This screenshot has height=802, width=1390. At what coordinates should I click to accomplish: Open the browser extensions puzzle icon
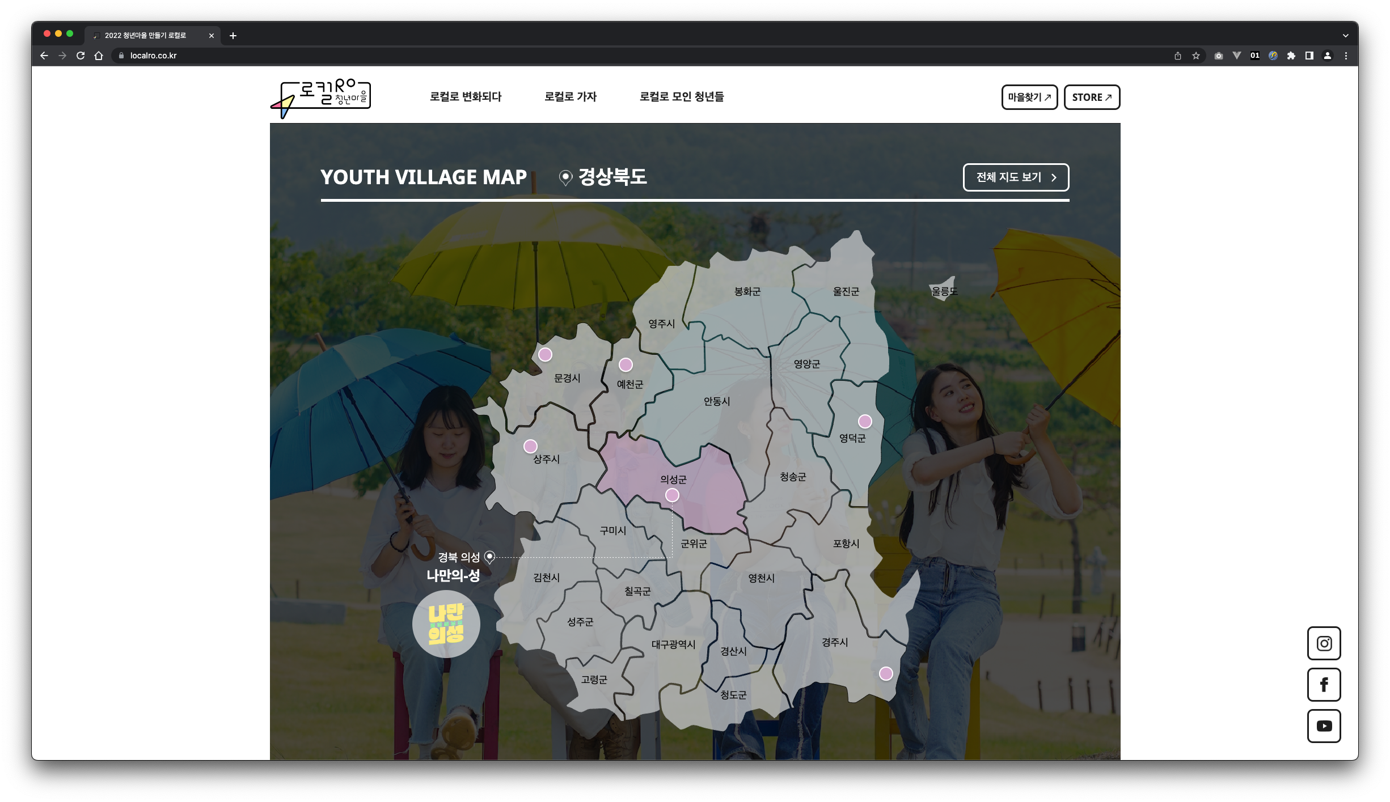(x=1291, y=56)
